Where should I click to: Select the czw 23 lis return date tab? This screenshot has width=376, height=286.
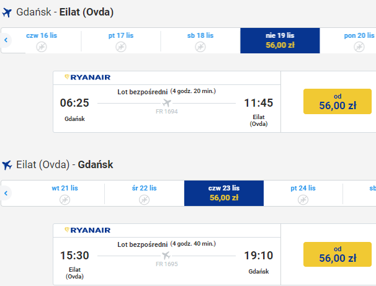tap(224, 193)
